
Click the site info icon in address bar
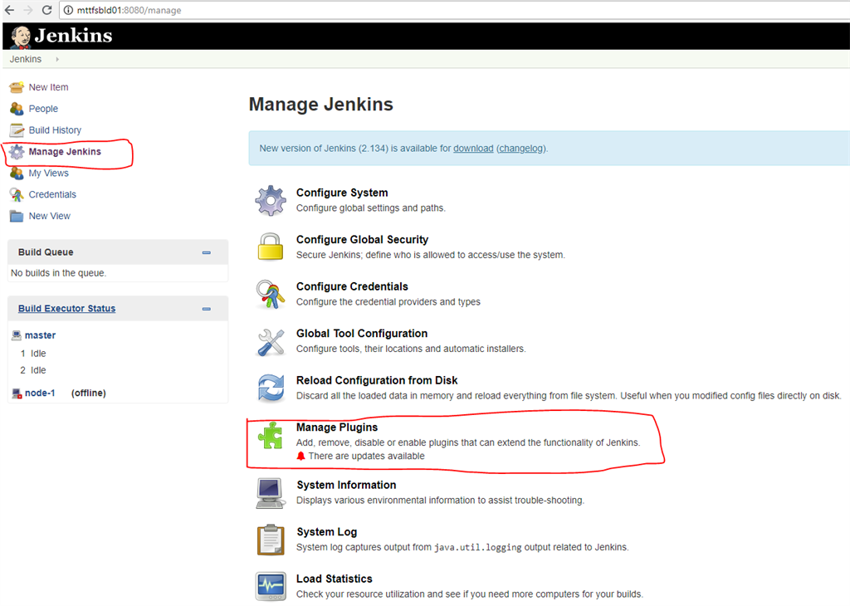tap(68, 10)
